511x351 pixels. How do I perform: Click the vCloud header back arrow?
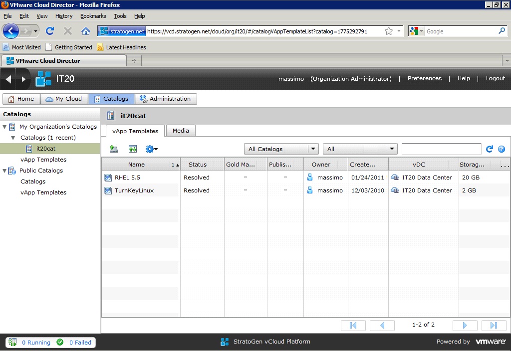coord(9,79)
